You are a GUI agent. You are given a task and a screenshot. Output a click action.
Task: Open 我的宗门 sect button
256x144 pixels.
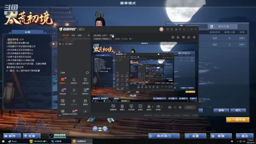tap(164, 136)
